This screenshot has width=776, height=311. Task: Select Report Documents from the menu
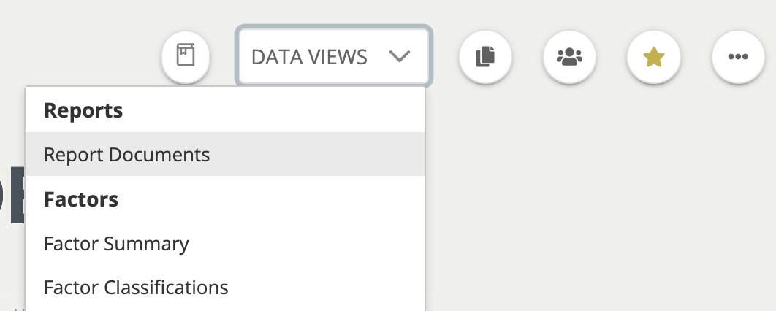pyautogui.click(x=127, y=155)
